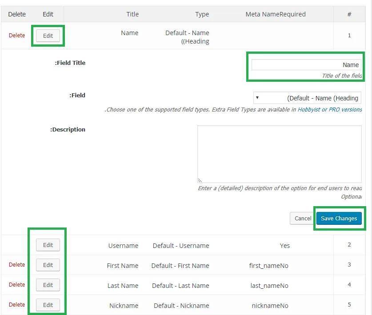The height and width of the screenshot is (315, 372).
Task: Click the textarea resize handle corner
Action: click(200, 180)
